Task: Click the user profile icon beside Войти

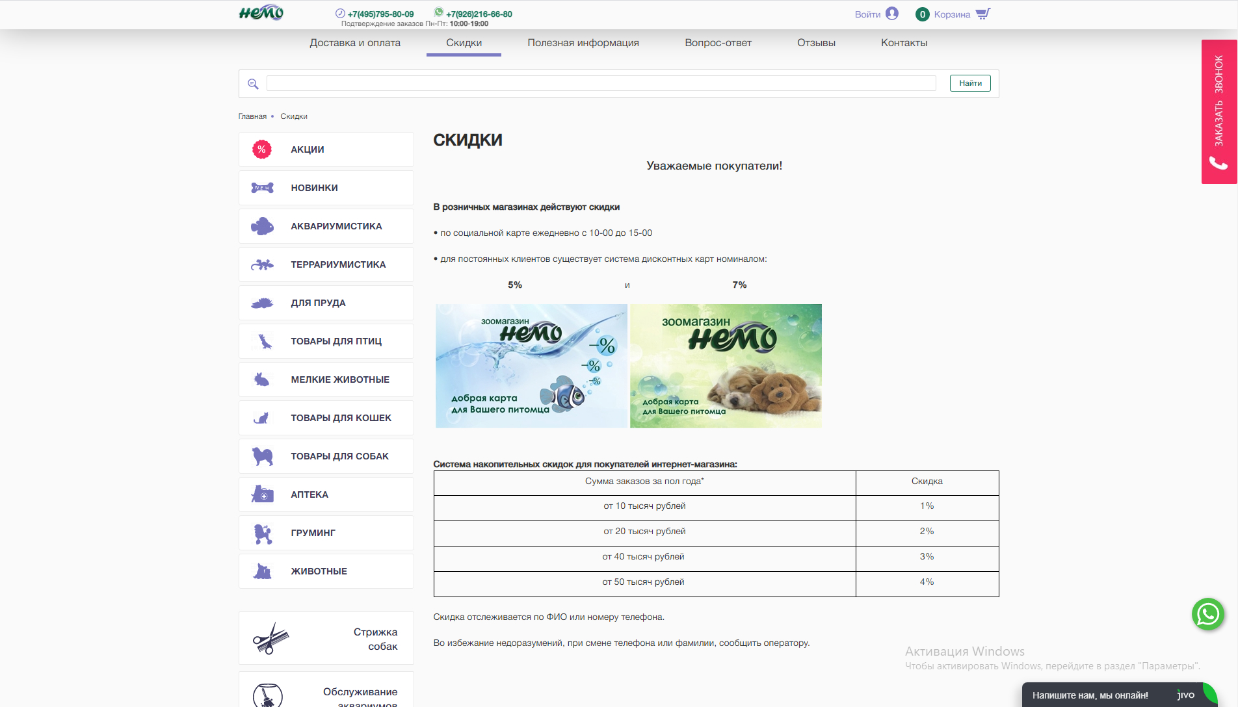Action: tap(892, 14)
